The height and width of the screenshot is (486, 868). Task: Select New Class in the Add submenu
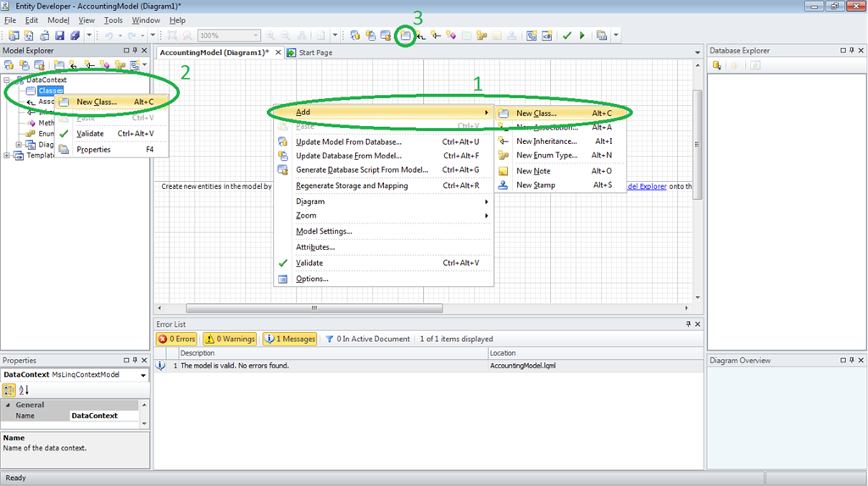tap(536, 113)
